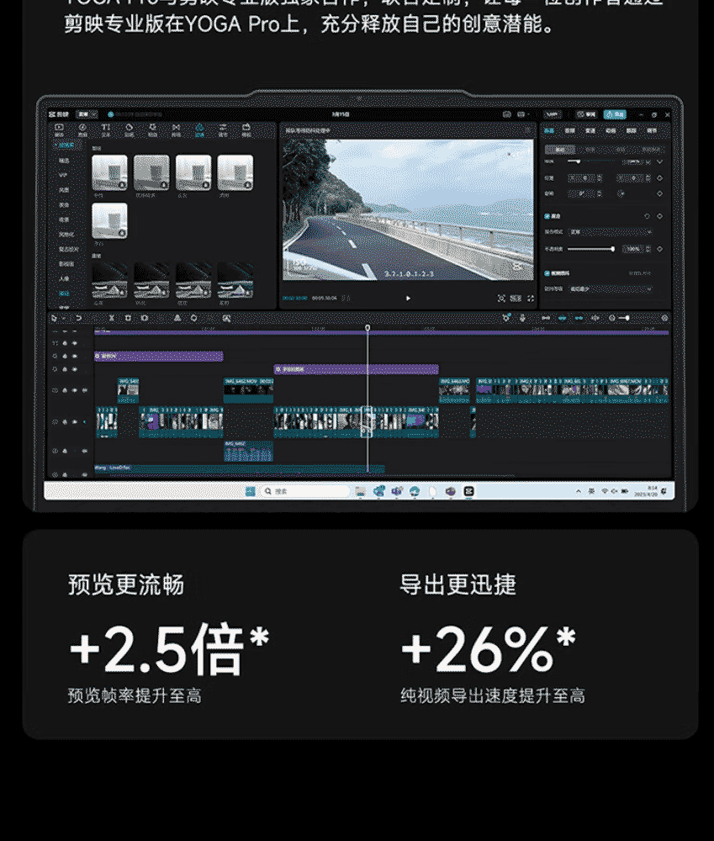Toggle clip linkage above the timeline

pos(579,318)
